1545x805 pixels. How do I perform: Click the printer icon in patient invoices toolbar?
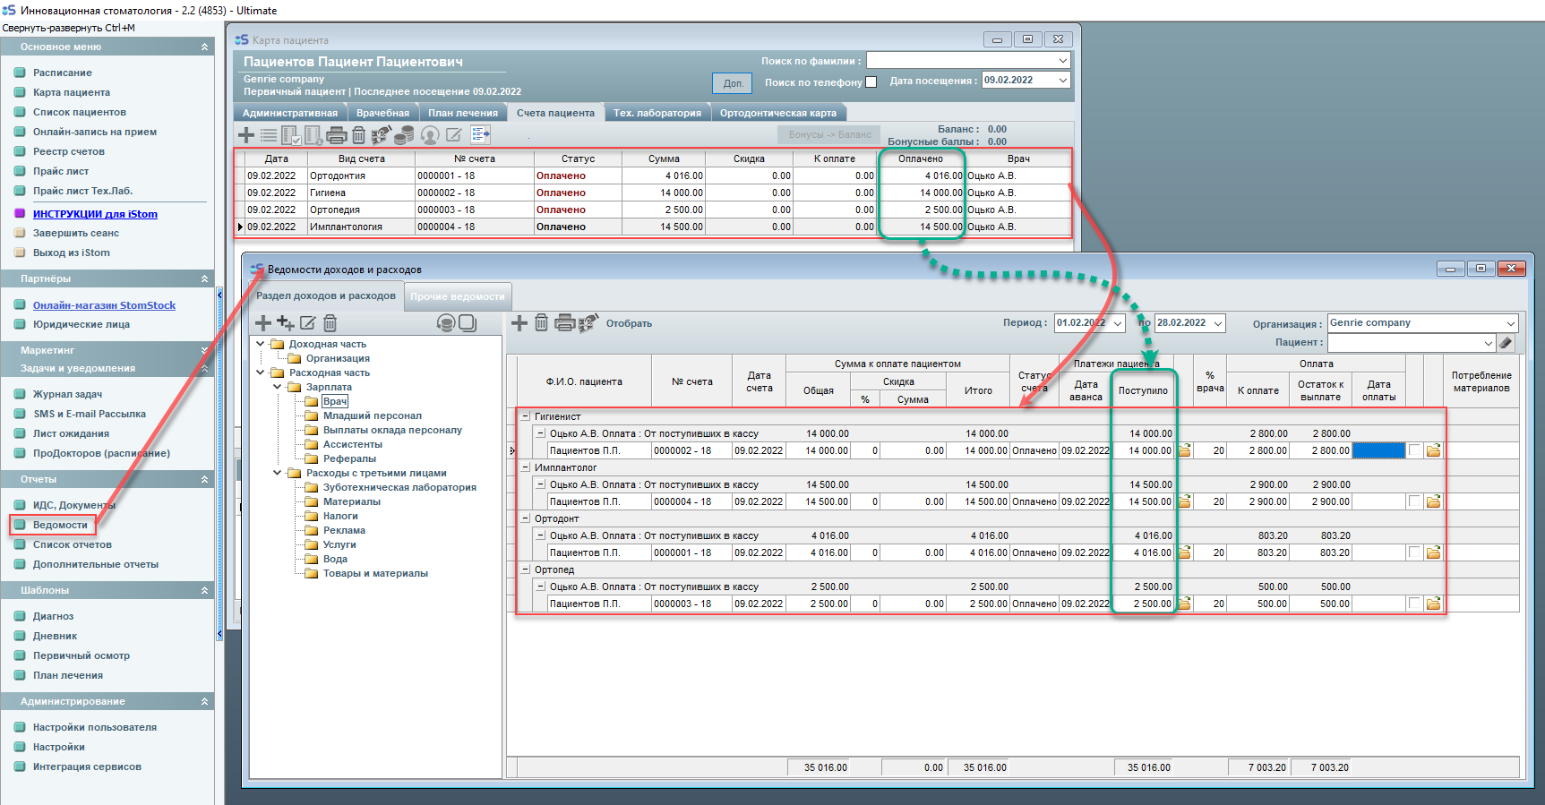pyautogui.click(x=337, y=135)
